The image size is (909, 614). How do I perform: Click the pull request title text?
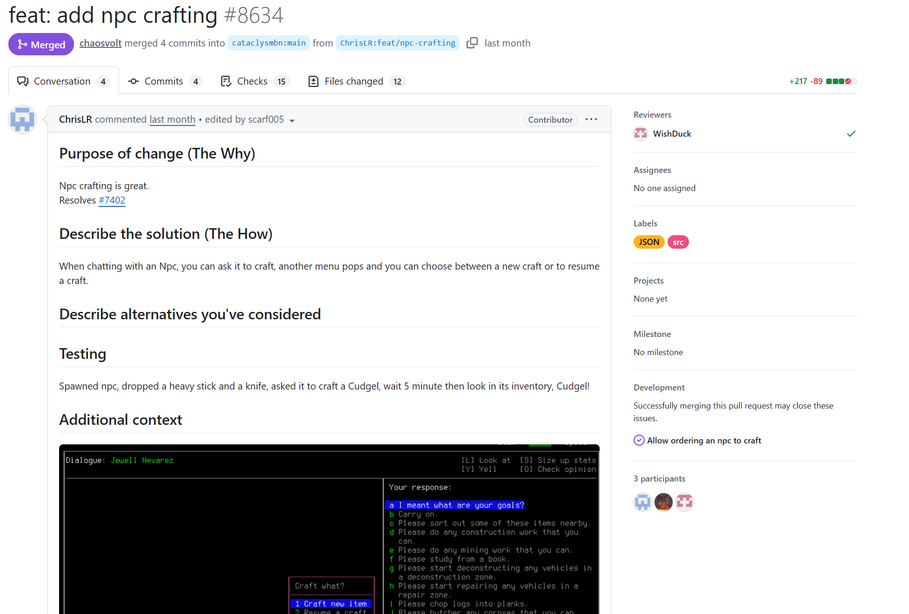(x=113, y=15)
